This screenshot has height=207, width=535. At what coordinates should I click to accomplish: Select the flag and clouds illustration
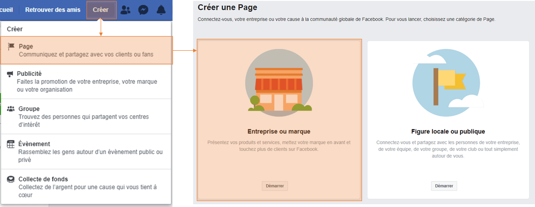447,83
